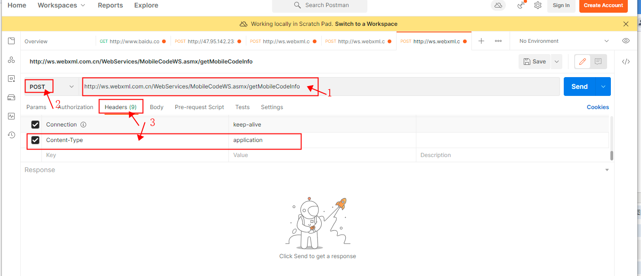Select the Headers (9) tab
The width and height of the screenshot is (641, 276).
pos(121,107)
